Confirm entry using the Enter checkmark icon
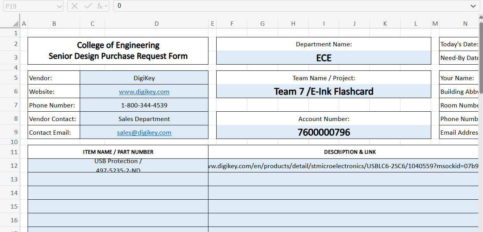The image size is (483, 232). pos(87,6)
